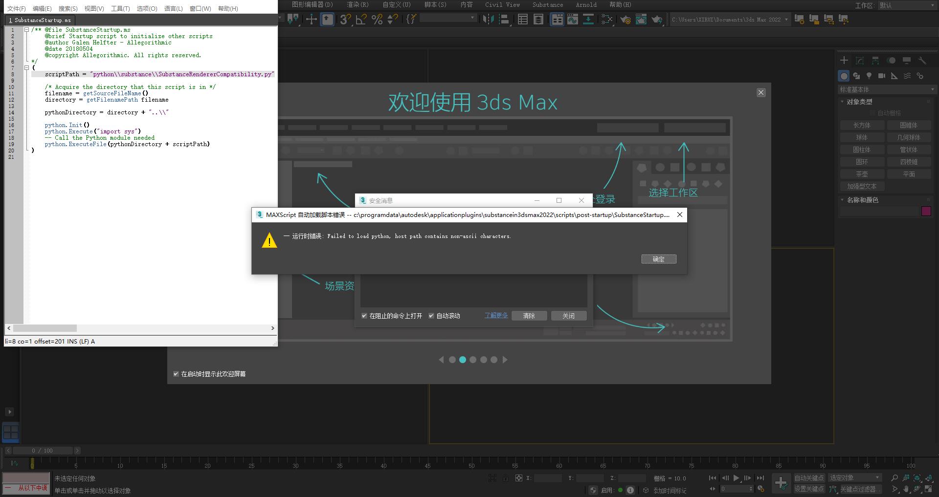Click the Render Setup teapot icon
The height and width of the screenshot is (497, 939).
(626, 20)
